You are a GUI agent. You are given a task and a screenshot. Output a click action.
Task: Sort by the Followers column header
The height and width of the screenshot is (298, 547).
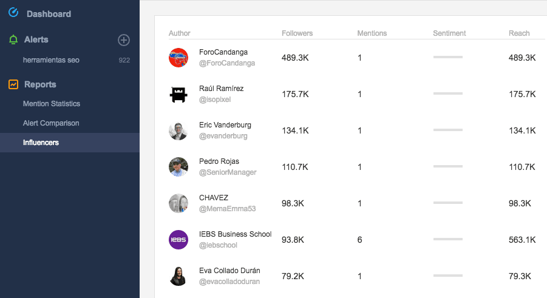297,33
